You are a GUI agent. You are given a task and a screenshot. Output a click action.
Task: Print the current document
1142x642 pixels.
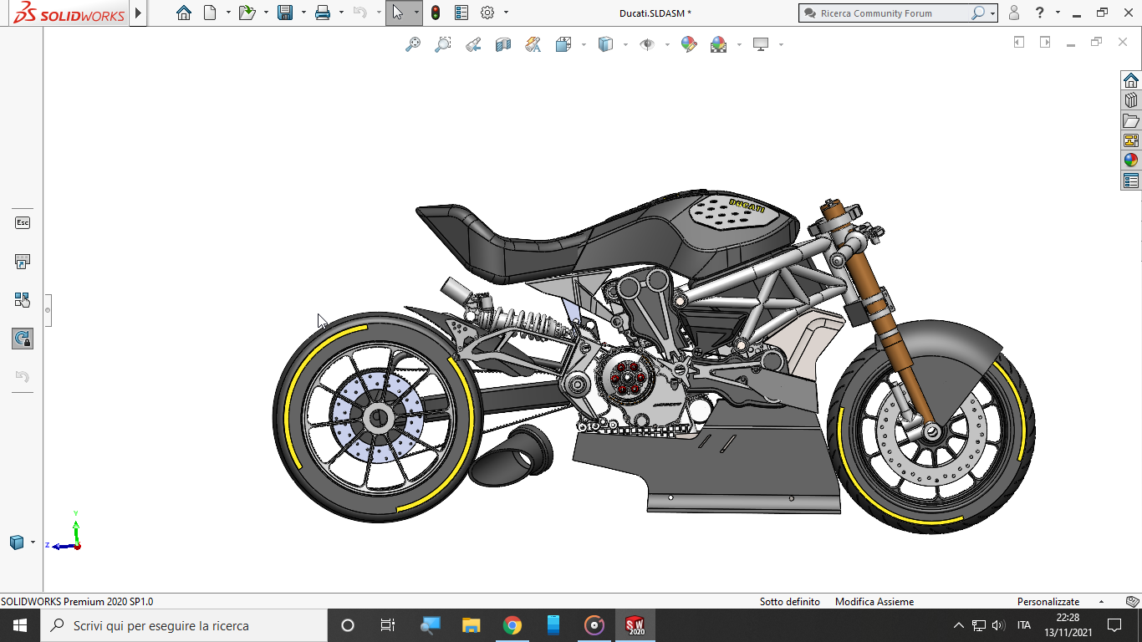[x=323, y=13]
